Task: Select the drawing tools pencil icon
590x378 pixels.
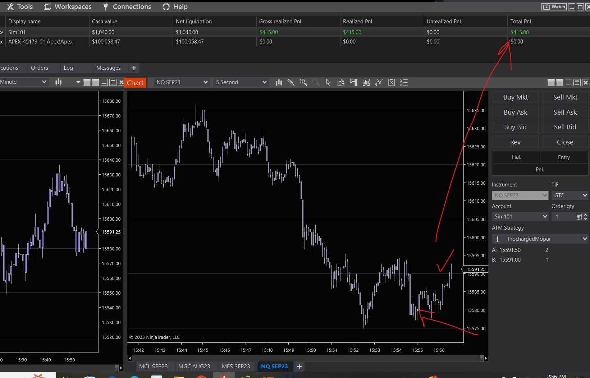Action: (291, 82)
